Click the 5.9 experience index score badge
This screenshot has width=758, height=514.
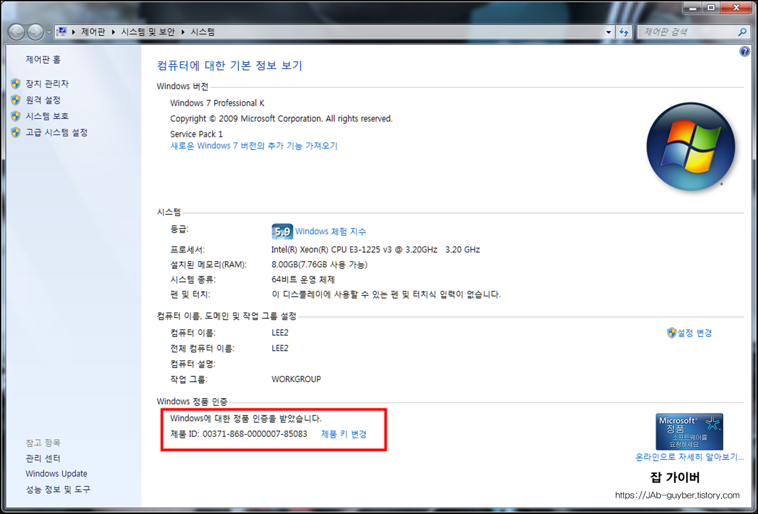point(282,231)
